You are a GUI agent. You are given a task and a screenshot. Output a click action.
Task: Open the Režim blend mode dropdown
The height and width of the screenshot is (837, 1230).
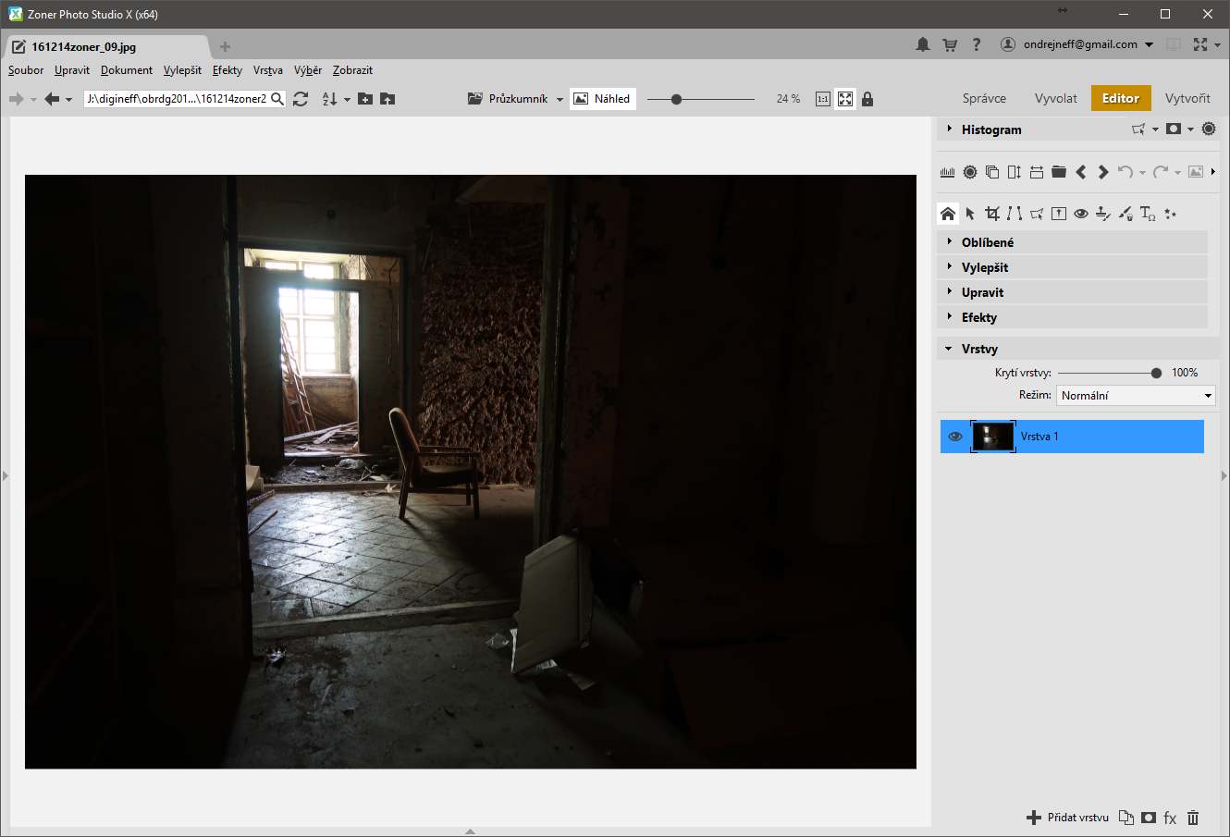point(1136,396)
